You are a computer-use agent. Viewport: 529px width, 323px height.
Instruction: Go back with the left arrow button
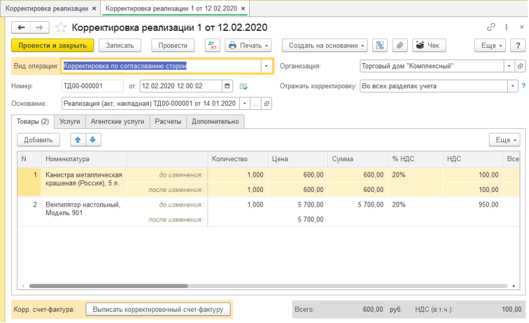21,28
